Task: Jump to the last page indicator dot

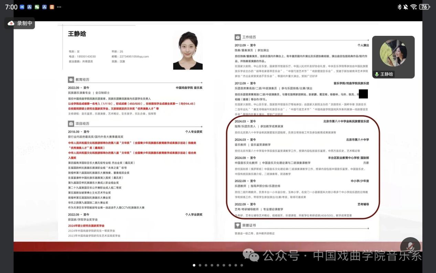Action: [x=242, y=265]
